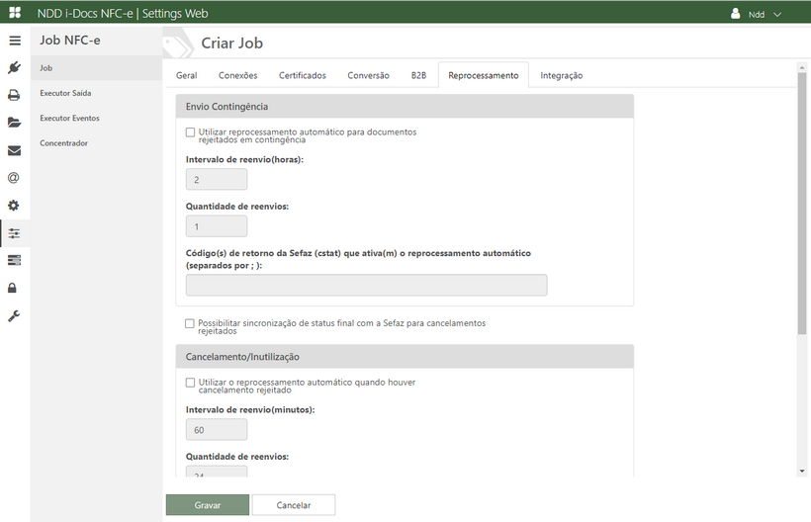Click the Cancelar button

click(294, 505)
